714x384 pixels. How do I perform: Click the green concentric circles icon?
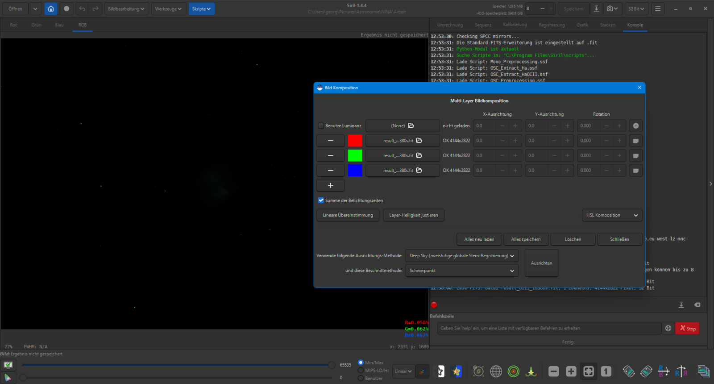click(514, 371)
